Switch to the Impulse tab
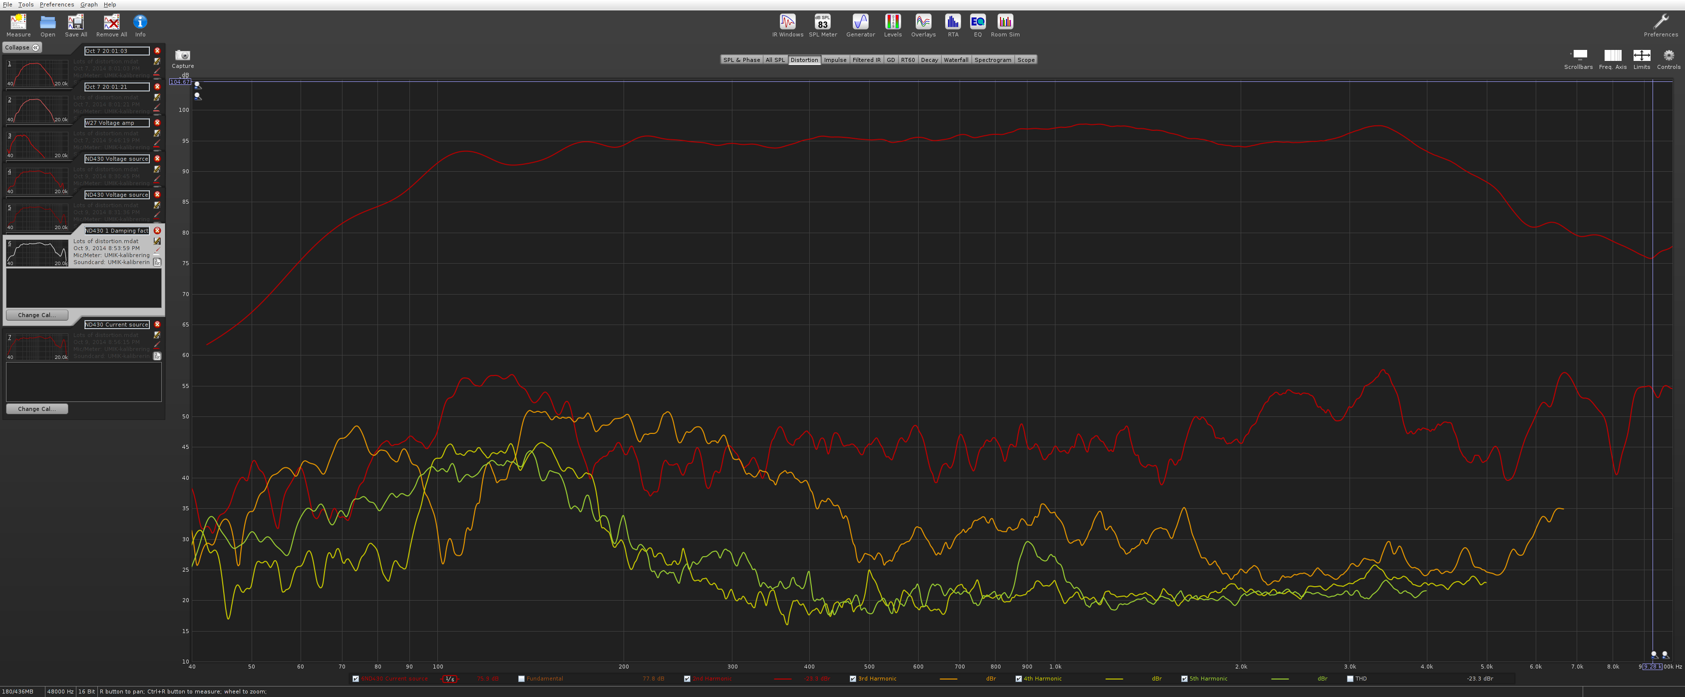 835,59
